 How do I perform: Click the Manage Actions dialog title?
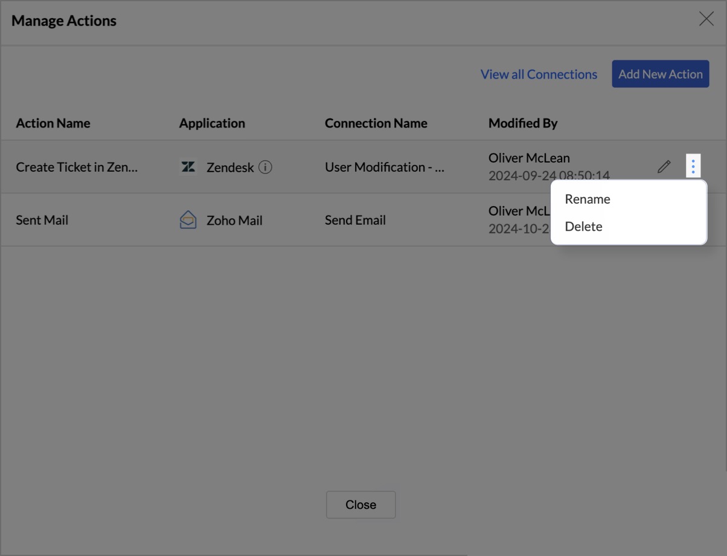pyautogui.click(x=64, y=21)
